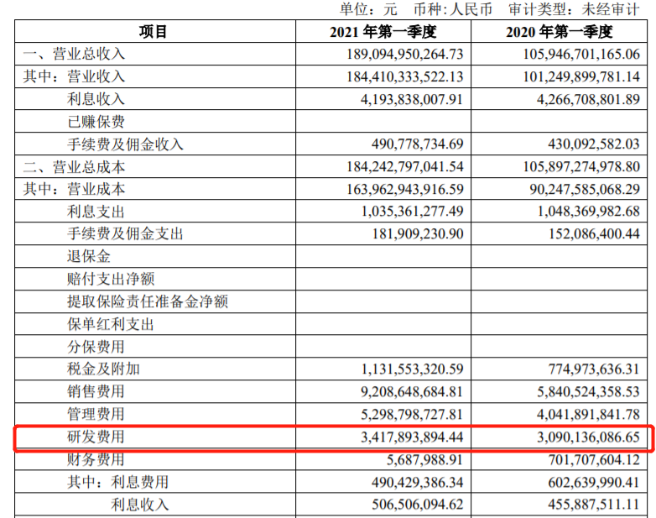Viewport: 656px width, 518px height.
Task: Click value 774,973,636.31
Action: point(594,369)
